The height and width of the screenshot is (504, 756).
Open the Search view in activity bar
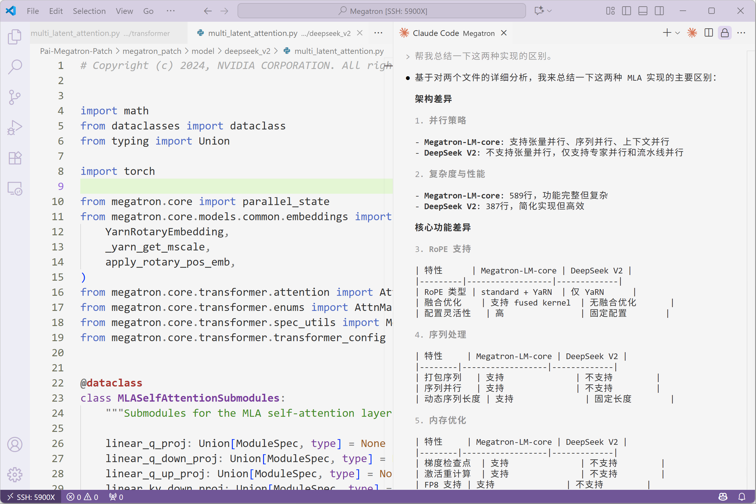15,67
